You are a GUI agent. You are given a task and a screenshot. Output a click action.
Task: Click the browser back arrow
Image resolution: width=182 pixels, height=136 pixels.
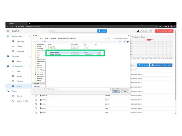7,26
